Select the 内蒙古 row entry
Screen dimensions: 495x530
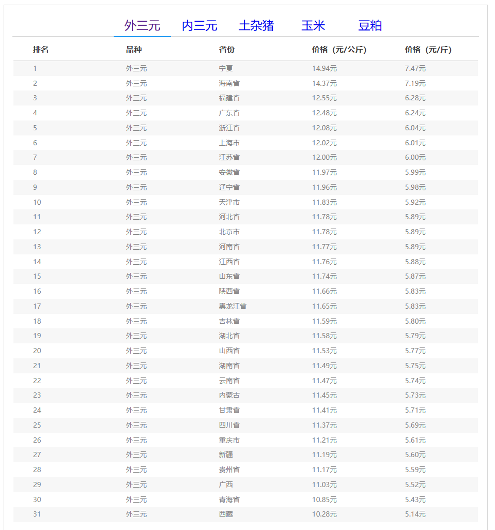point(229,395)
